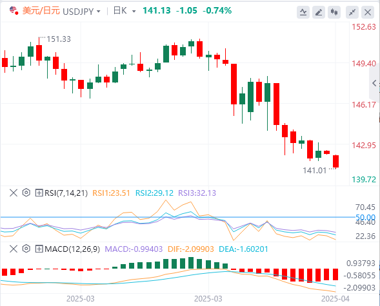Click the 152.63 price axis label

(364, 26)
